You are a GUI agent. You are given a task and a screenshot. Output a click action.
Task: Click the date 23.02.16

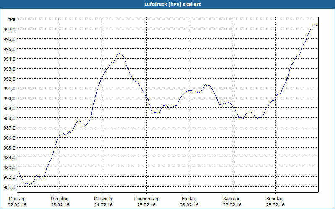pyautogui.click(x=60, y=205)
